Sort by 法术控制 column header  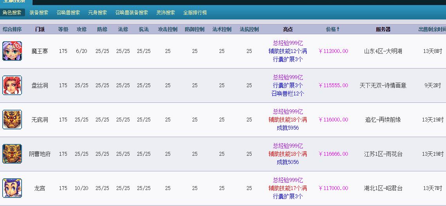click(222, 30)
